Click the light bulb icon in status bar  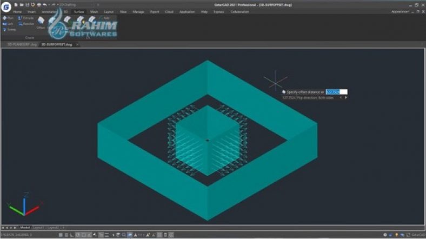(397, 235)
